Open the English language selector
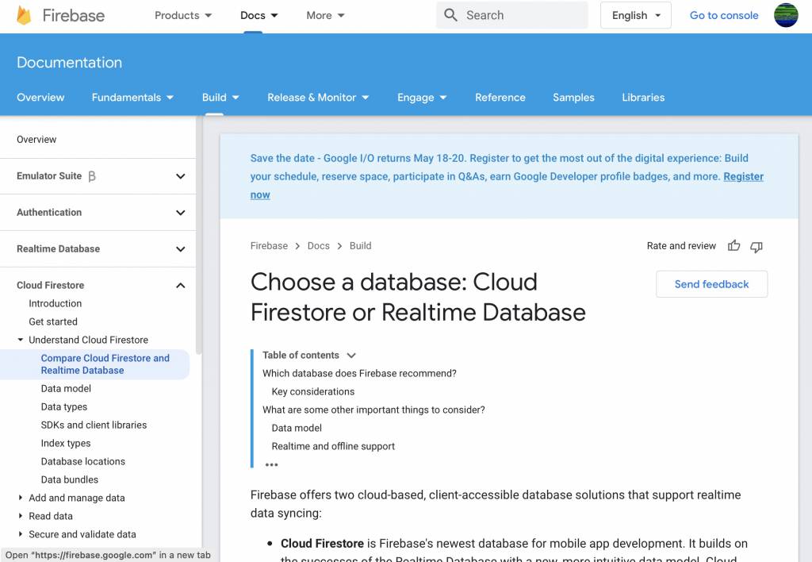Screen dimensions: 812x562 (x=635, y=15)
